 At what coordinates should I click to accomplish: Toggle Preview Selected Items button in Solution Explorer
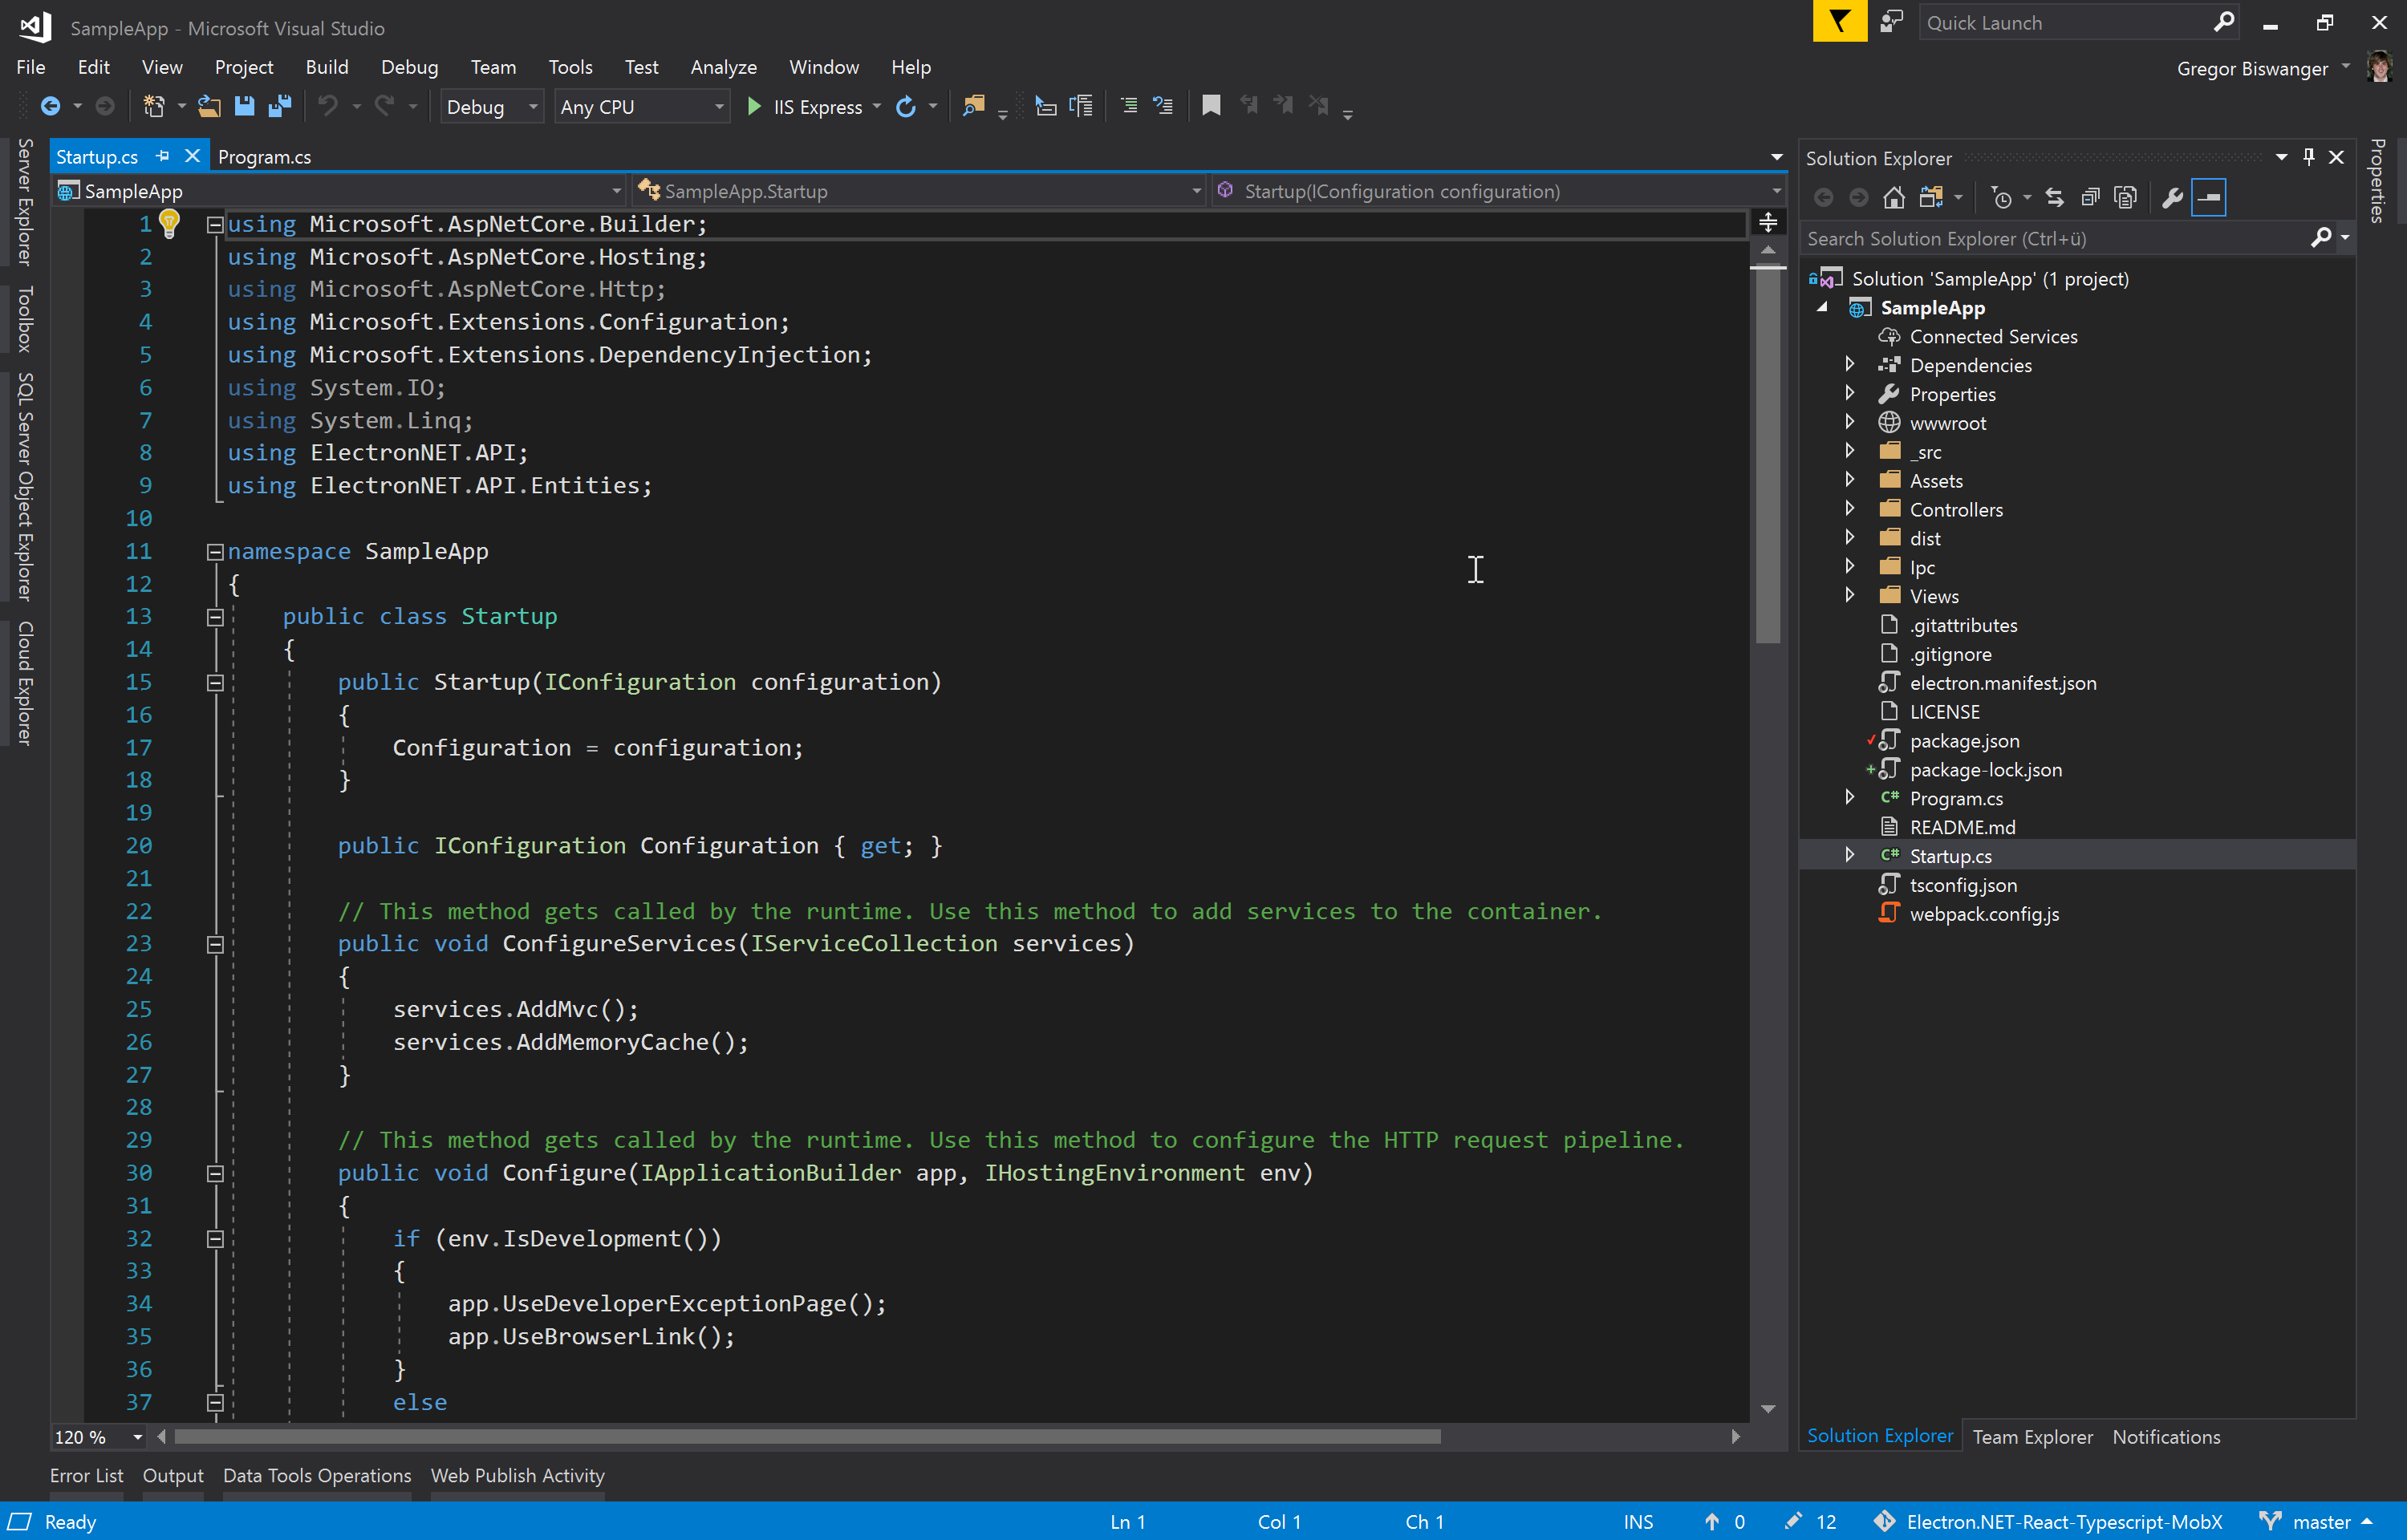2208,198
